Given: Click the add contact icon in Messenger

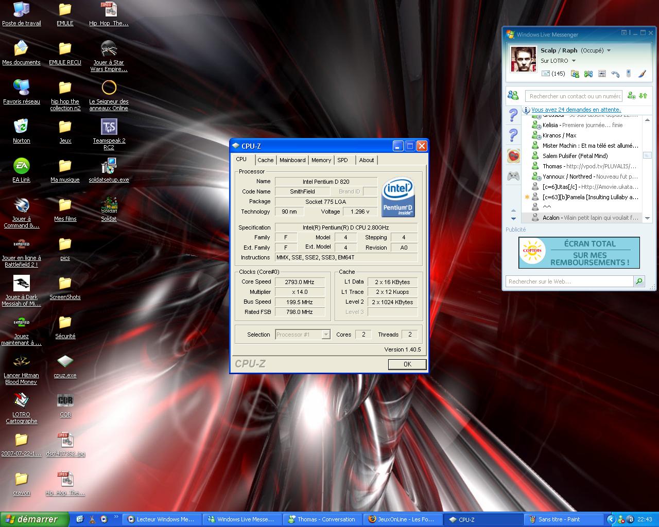Looking at the screenshot, I should tap(631, 96).
